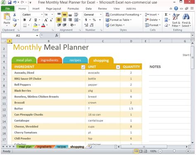Open the General number format dropdown
196x155 pixels.
pyautogui.click(x=101, y=14)
